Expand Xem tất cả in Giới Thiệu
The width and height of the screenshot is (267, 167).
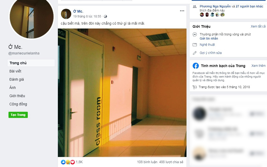click(x=258, y=26)
